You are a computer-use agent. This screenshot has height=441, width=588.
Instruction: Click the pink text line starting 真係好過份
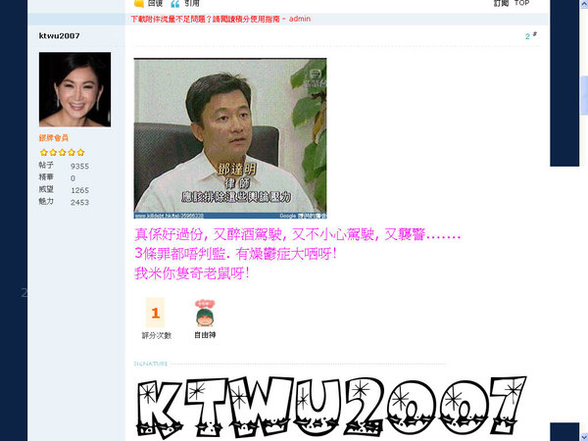(x=298, y=235)
